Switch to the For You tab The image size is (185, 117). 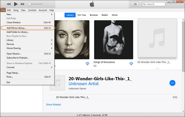tap(82, 15)
